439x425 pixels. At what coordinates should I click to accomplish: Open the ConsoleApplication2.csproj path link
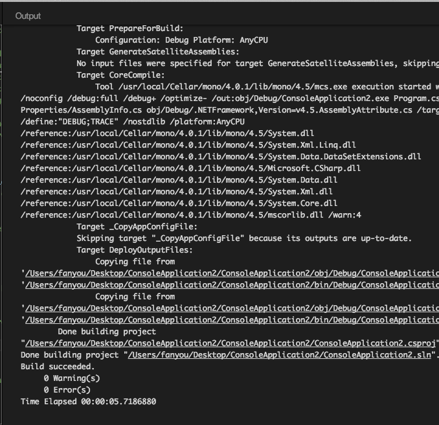point(231,343)
